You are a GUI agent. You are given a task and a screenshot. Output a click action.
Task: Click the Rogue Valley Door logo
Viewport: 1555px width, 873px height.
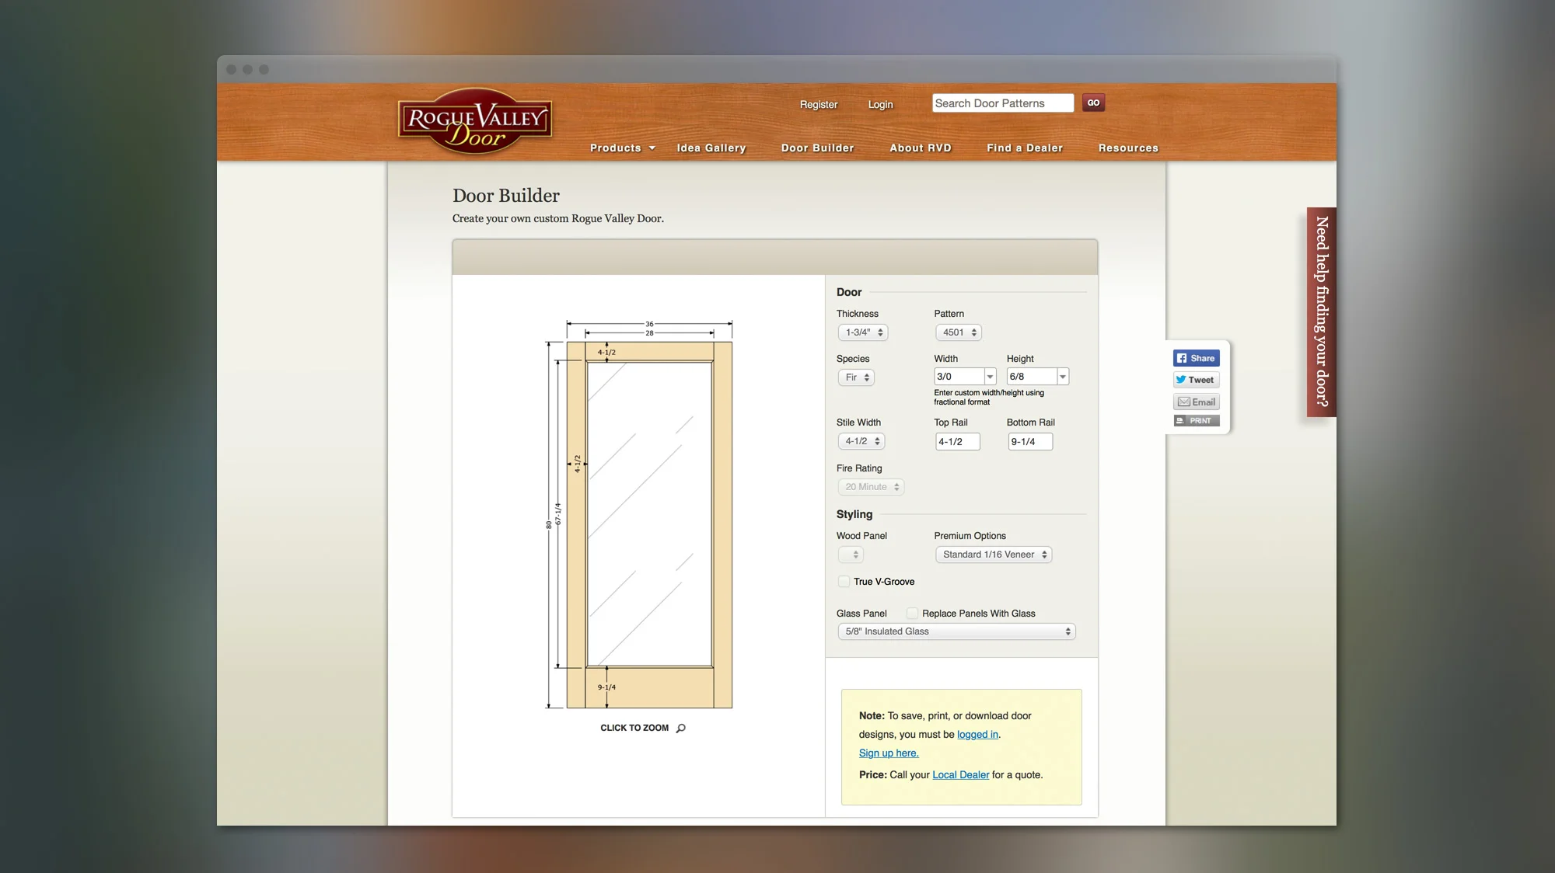[475, 122]
